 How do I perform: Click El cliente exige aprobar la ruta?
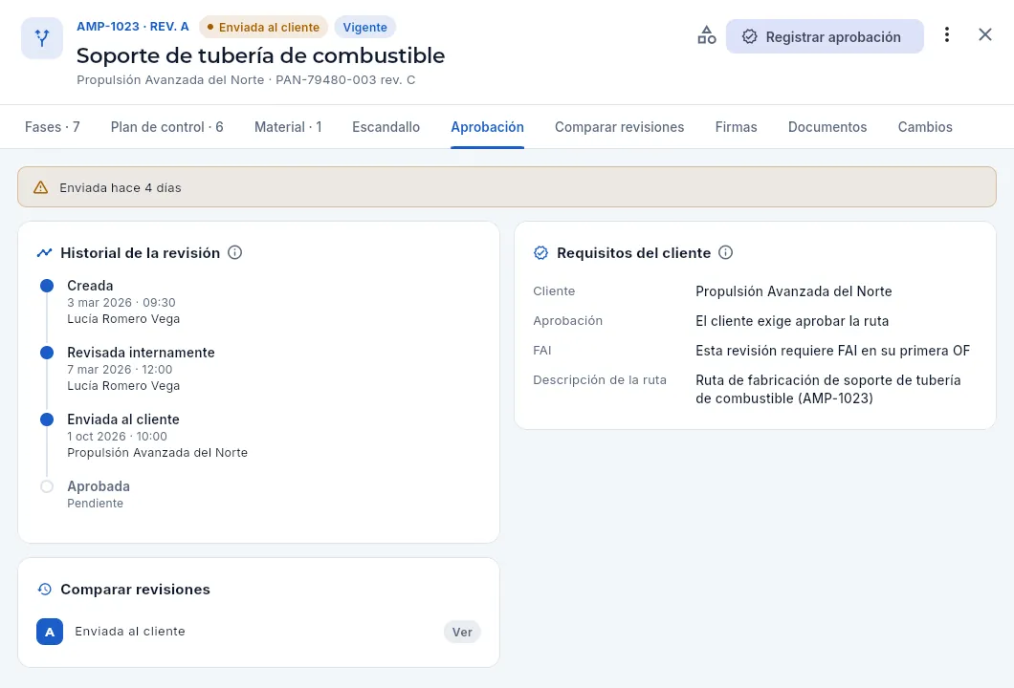pyautogui.click(x=792, y=321)
